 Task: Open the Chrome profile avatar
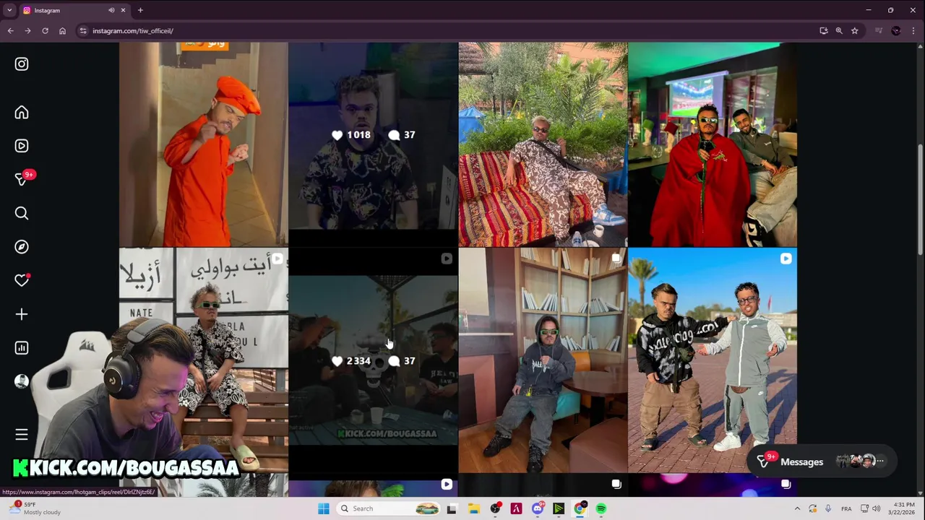click(x=896, y=31)
